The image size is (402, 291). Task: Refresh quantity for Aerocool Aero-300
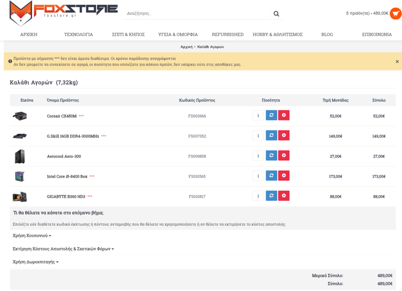click(x=271, y=156)
